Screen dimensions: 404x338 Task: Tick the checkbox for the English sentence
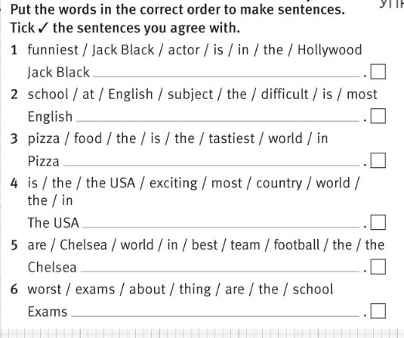(378, 116)
